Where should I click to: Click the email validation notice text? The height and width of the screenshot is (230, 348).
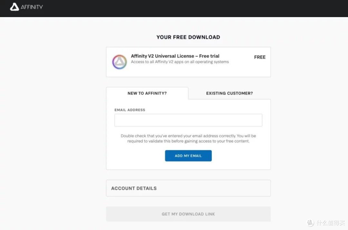coord(188,139)
